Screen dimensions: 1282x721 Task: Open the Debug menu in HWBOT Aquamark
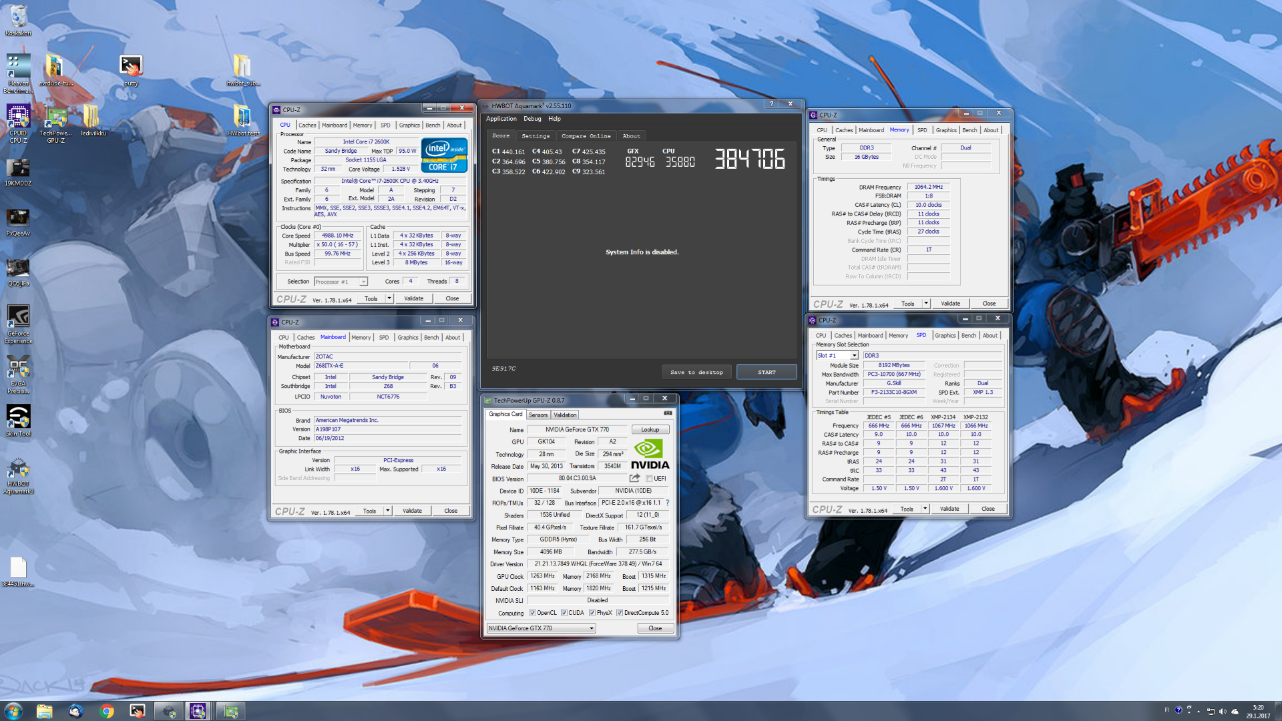[x=532, y=119]
